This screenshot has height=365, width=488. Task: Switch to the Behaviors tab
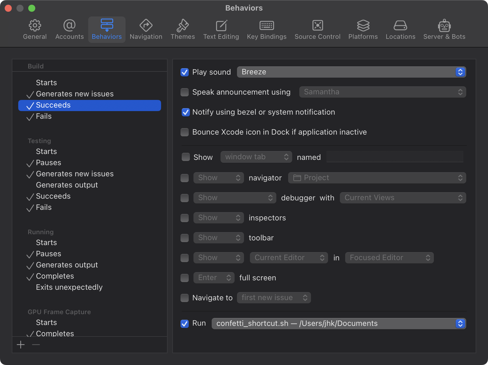[x=106, y=29]
